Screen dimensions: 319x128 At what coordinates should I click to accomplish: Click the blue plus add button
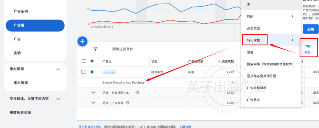tap(82, 41)
